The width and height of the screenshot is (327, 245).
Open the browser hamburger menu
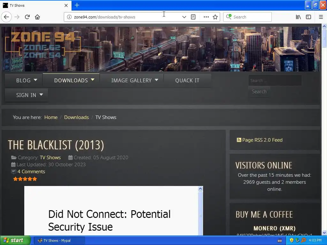(321, 17)
